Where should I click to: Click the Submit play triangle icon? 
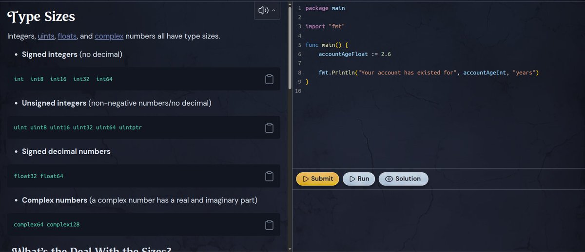point(306,179)
